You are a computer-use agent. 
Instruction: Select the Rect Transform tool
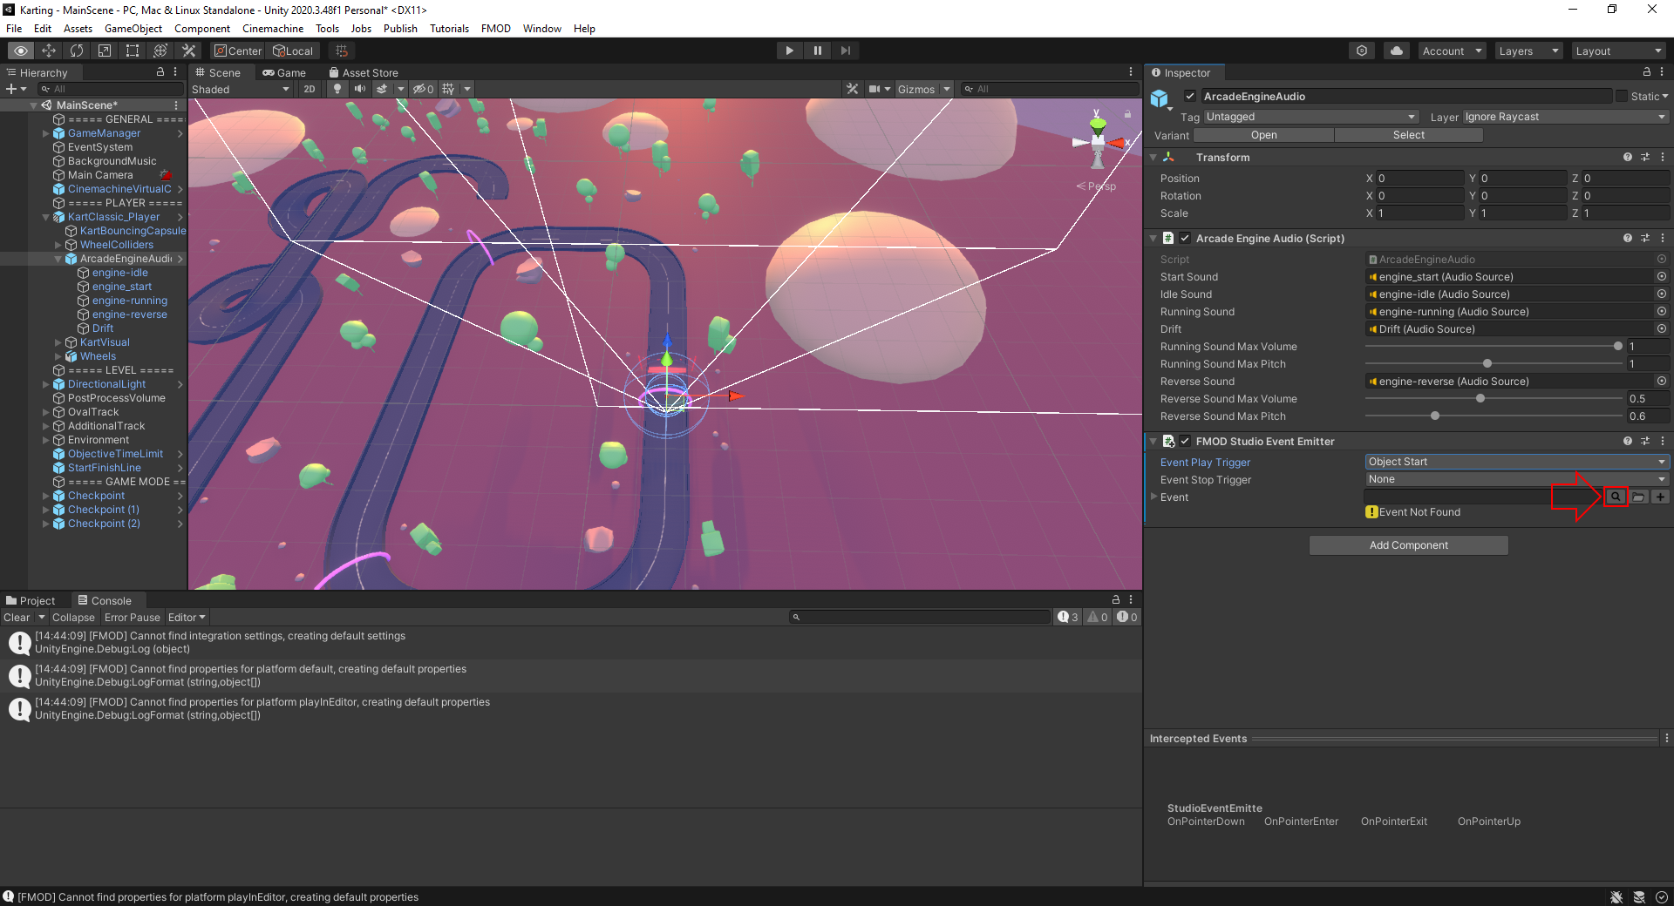[133, 51]
